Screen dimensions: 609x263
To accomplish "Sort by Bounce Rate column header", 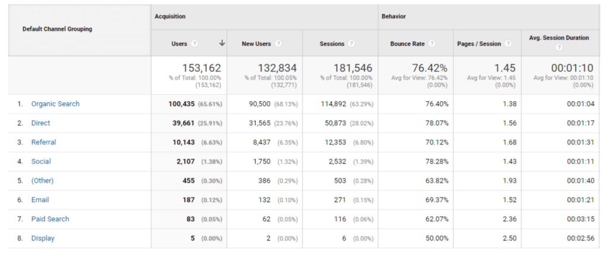I will pos(407,44).
